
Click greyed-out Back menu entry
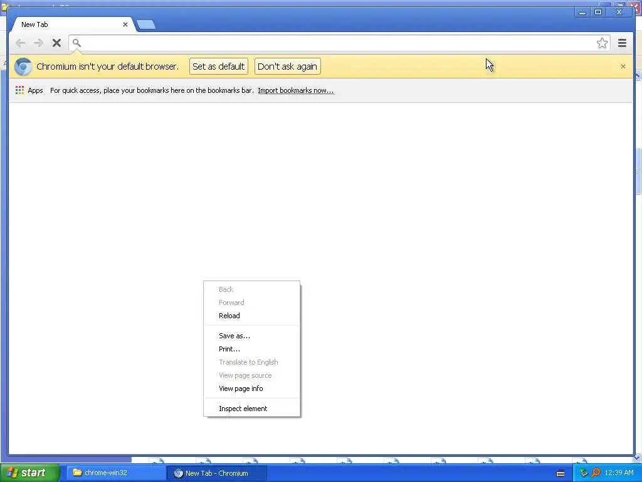tap(252, 289)
